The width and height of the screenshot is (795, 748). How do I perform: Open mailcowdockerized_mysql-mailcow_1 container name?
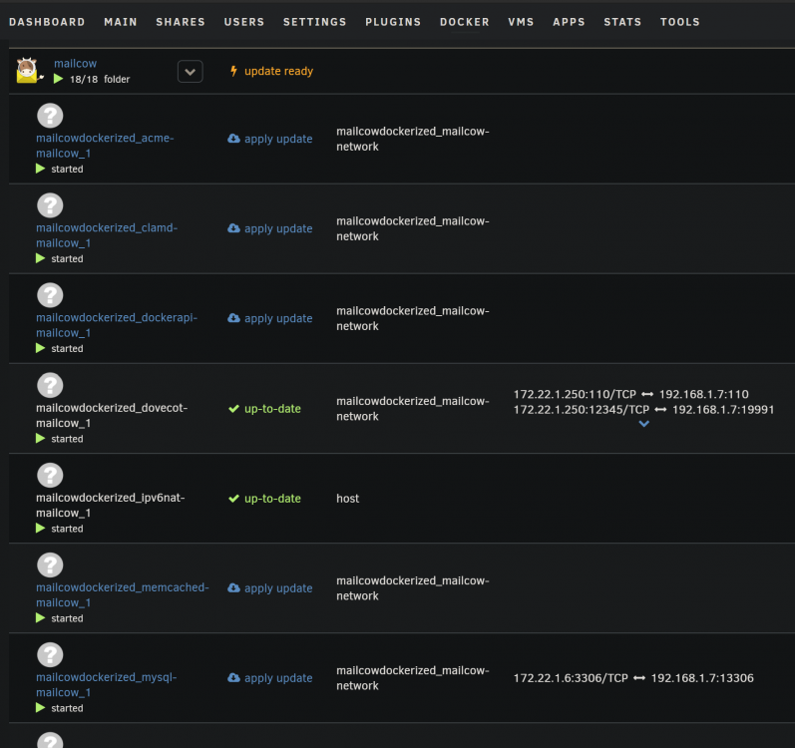107,684
